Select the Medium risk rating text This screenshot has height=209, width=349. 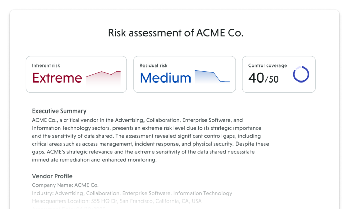point(165,78)
